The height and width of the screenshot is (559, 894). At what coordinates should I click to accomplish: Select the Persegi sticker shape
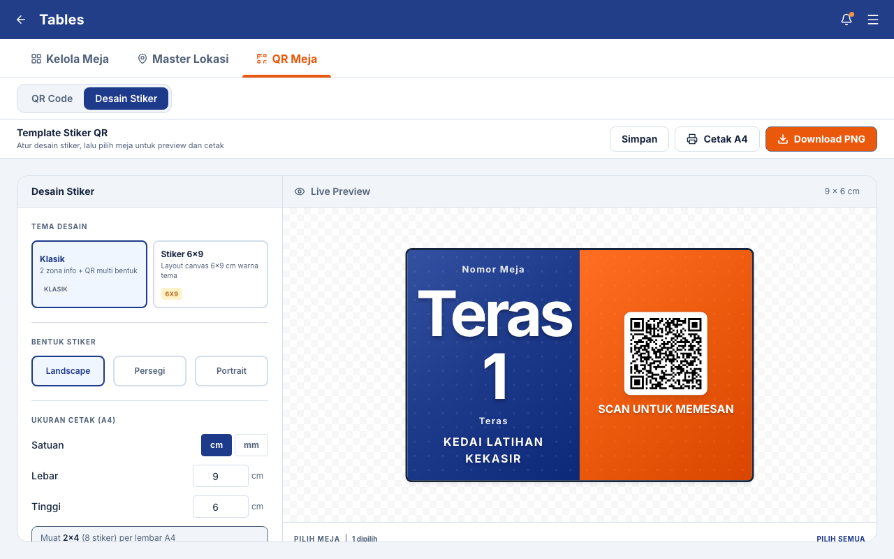tap(149, 371)
